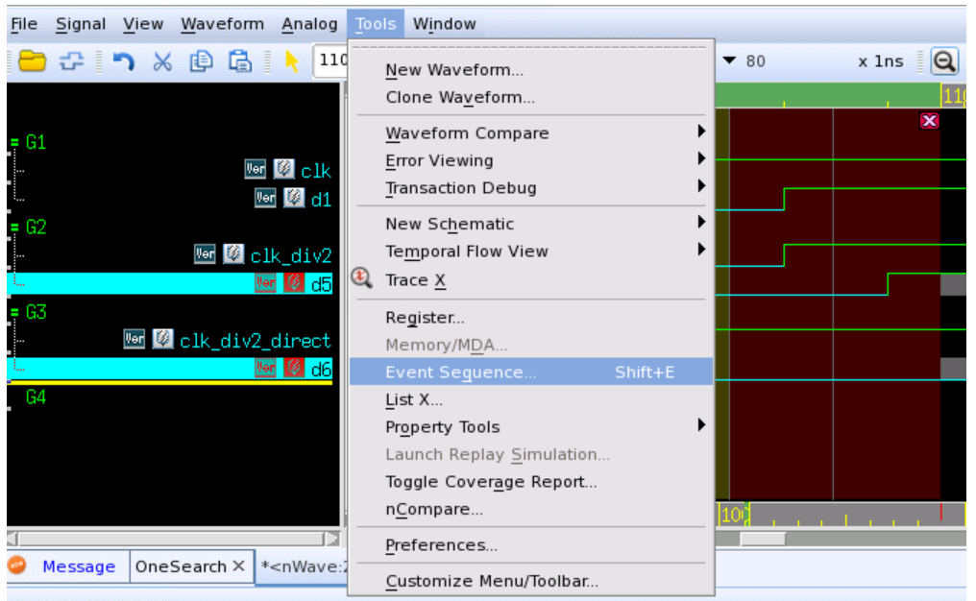The width and height of the screenshot is (976, 601).
Task: Click the zoom out magnifier icon
Action: (944, 61)
